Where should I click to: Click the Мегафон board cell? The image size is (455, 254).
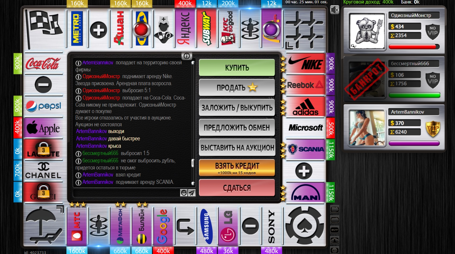pyautogui.click(x=121, y=226)
